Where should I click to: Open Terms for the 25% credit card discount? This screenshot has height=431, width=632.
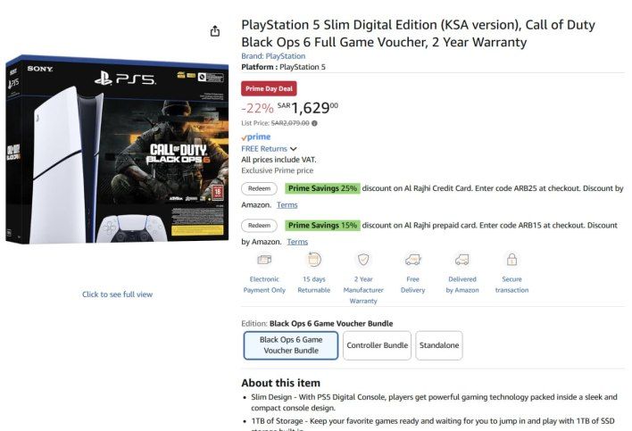pos(287,205)
